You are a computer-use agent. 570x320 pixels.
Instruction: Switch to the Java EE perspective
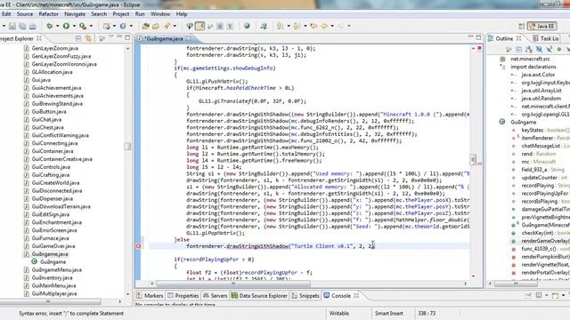[x=542, y=26]
